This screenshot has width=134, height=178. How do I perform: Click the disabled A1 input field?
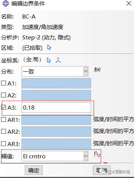pyautogui.click(x=56, y=83)
